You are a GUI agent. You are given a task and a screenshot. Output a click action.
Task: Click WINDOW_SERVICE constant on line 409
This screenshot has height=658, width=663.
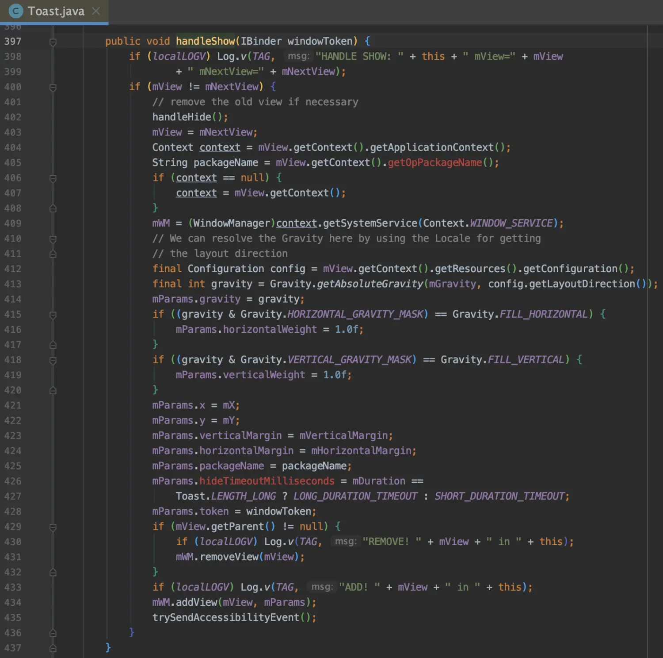511,223
